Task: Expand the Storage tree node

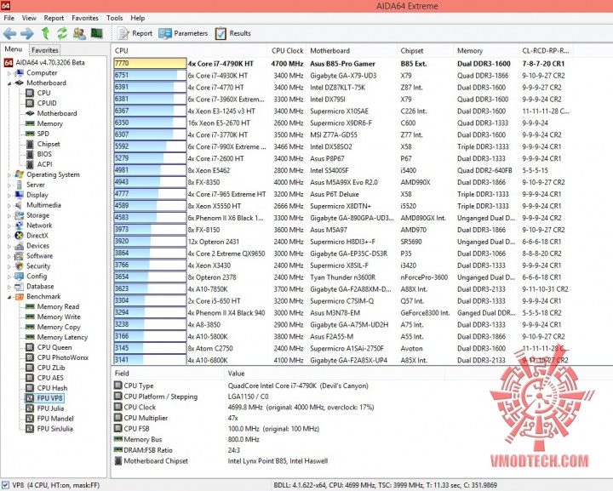Action: 9,215
